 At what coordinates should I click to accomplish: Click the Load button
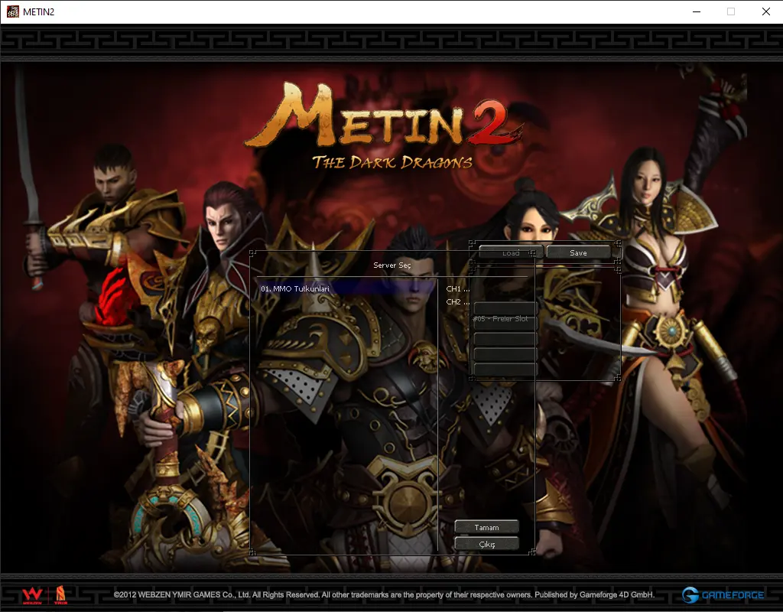[x=510, y=252]
